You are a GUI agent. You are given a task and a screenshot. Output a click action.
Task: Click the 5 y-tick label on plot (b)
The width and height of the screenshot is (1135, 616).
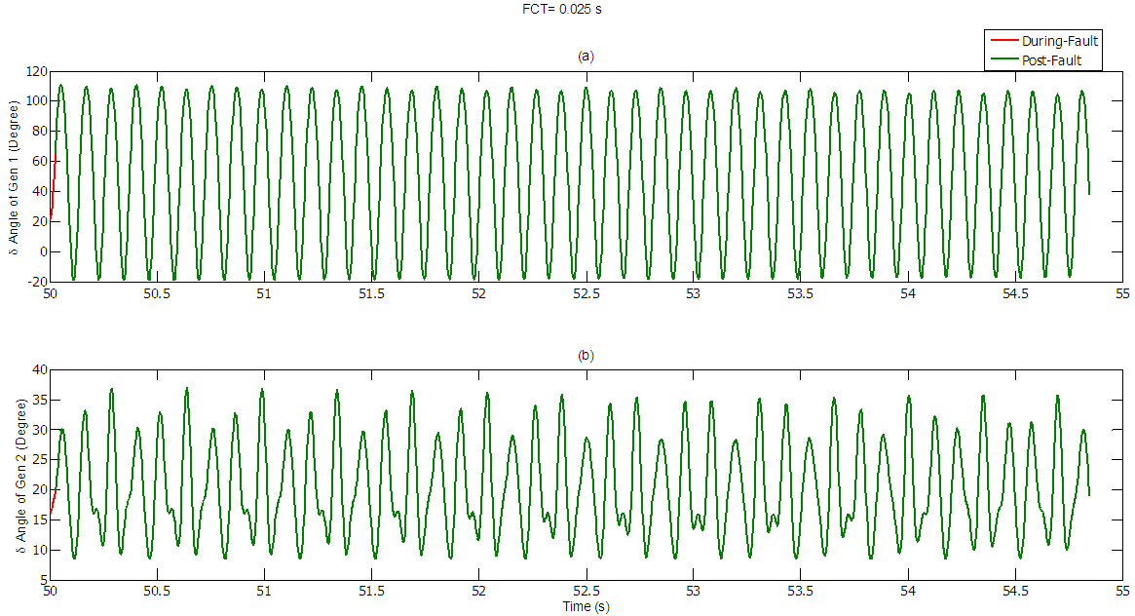click(x=44, y=580)
